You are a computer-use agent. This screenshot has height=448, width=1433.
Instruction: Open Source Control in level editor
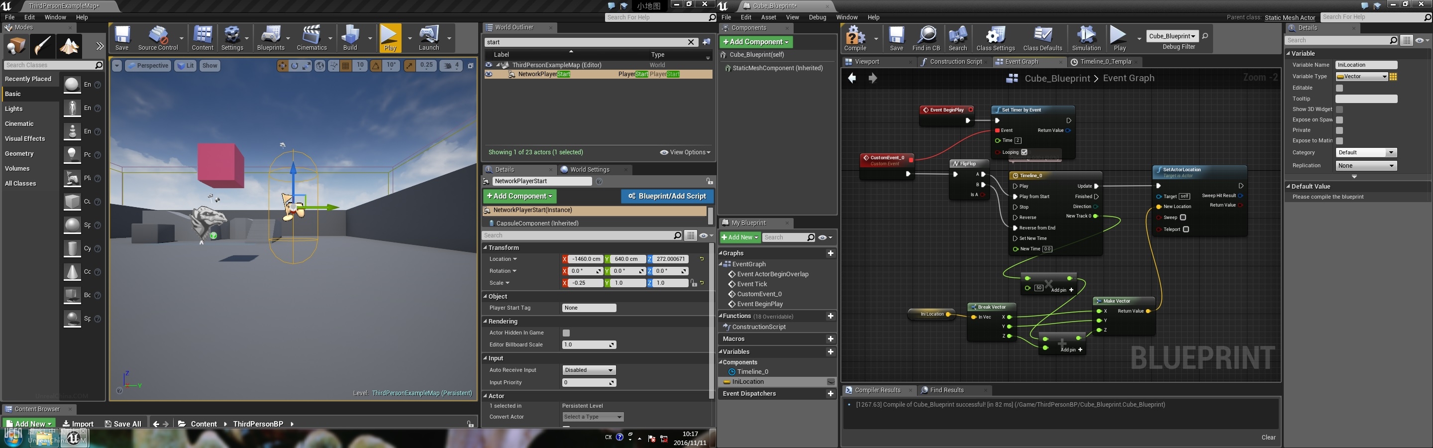158,38
